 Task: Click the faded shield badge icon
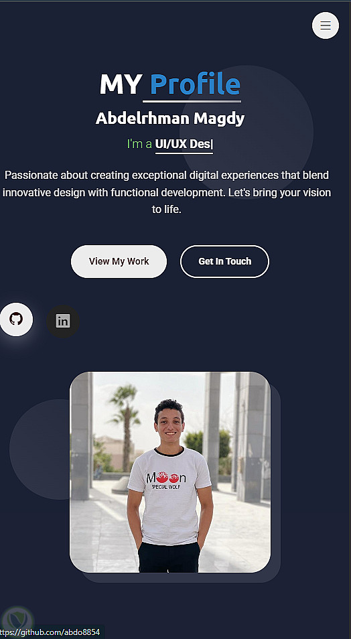pos(17,622)
